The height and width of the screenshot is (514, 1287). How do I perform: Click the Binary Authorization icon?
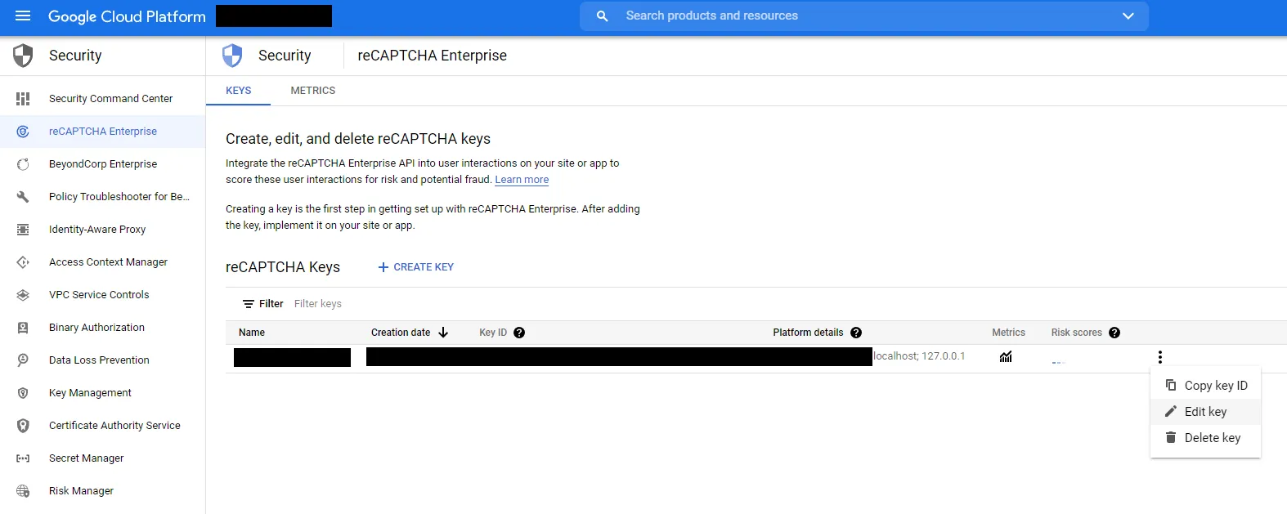[23, 328]
